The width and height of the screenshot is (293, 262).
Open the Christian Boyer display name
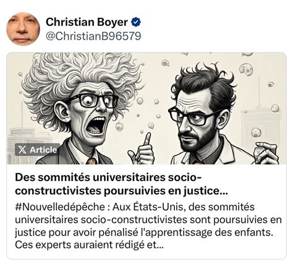coord(87,22)
